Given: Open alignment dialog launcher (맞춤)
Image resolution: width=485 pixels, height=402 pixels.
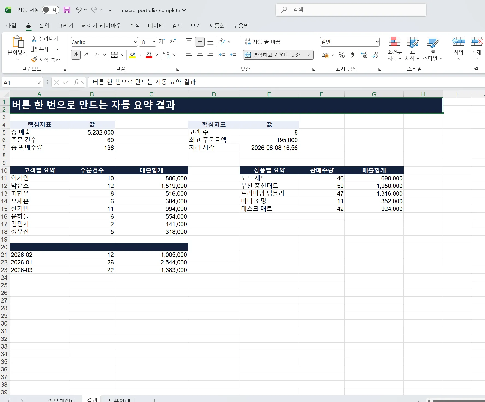Looking at the screenshot, I should coord(314,69).
